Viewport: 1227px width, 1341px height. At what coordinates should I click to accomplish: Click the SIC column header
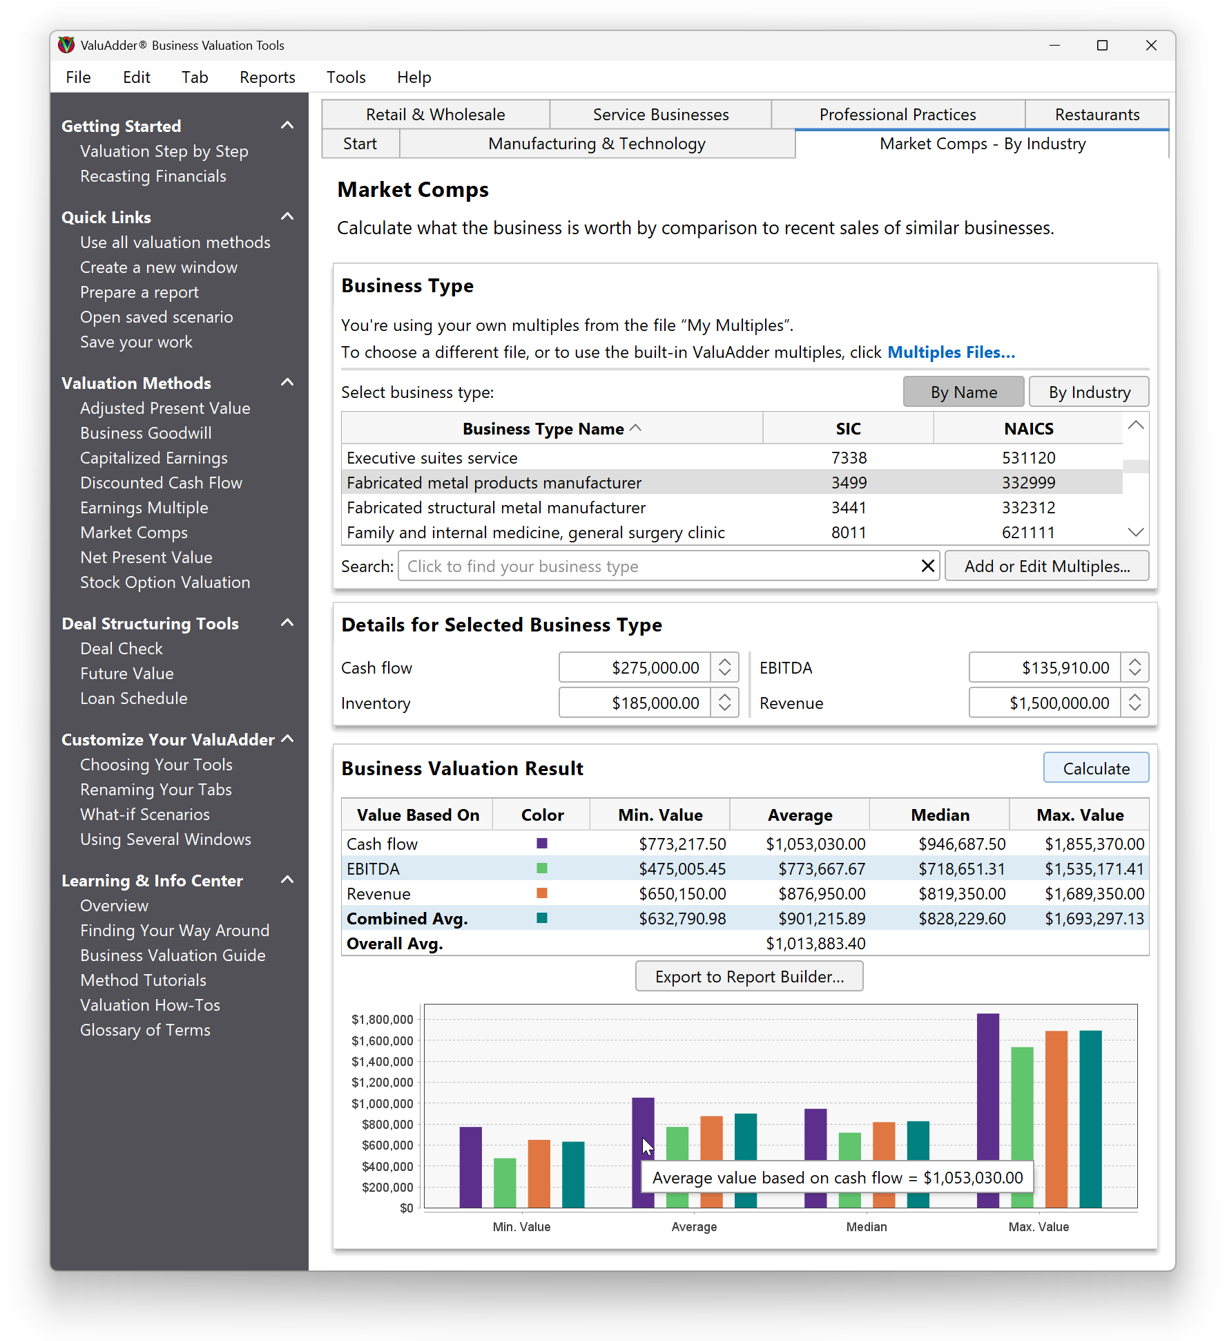pos(848,428)
